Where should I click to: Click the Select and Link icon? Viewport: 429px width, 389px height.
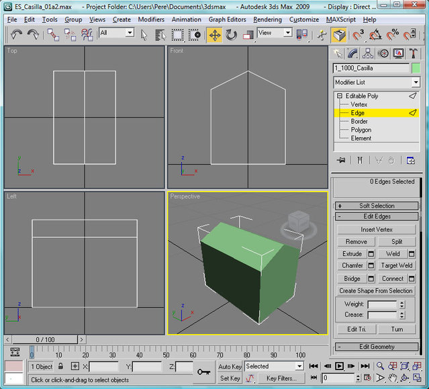pos(52,34)
